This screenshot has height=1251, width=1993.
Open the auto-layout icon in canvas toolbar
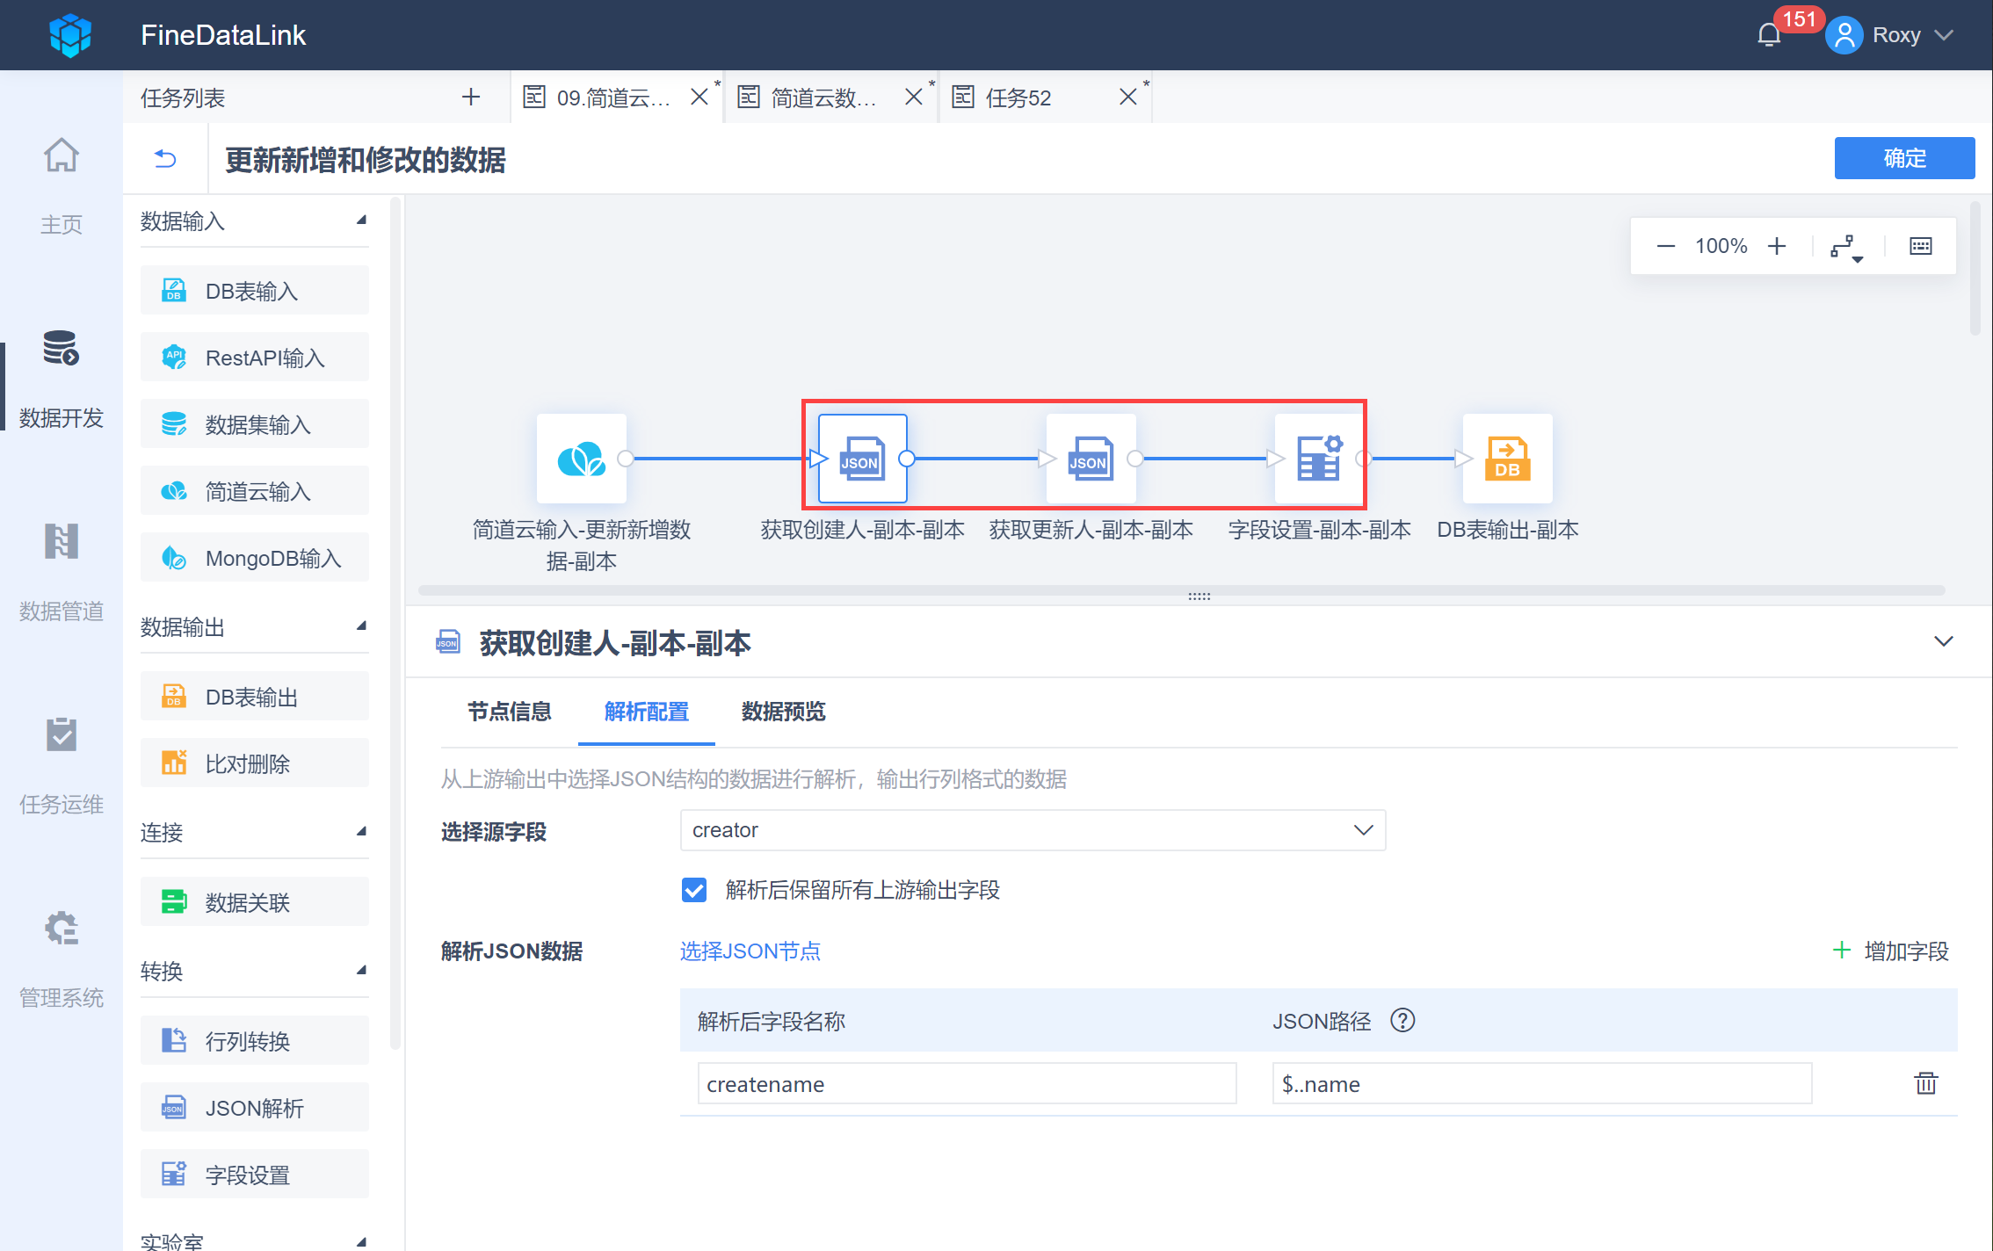[x=1845, y=247]
